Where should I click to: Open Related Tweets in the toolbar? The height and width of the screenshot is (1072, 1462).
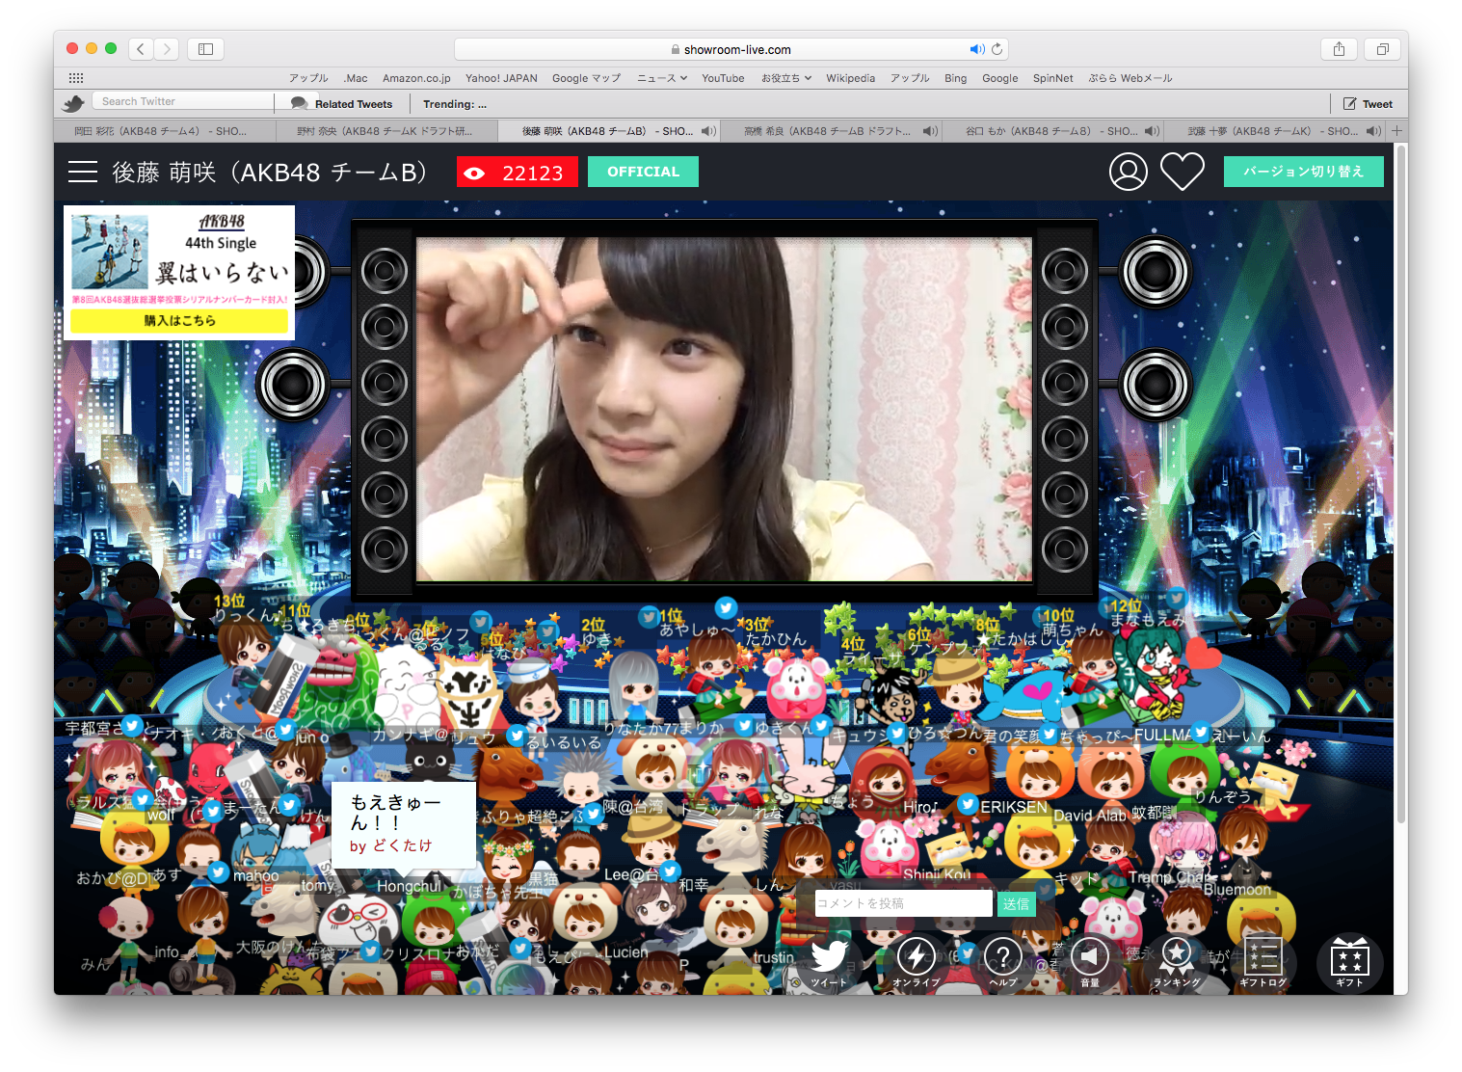pos(342,104)
